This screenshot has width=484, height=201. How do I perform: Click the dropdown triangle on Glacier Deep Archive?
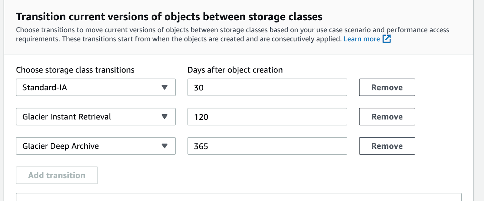point(165,146)
